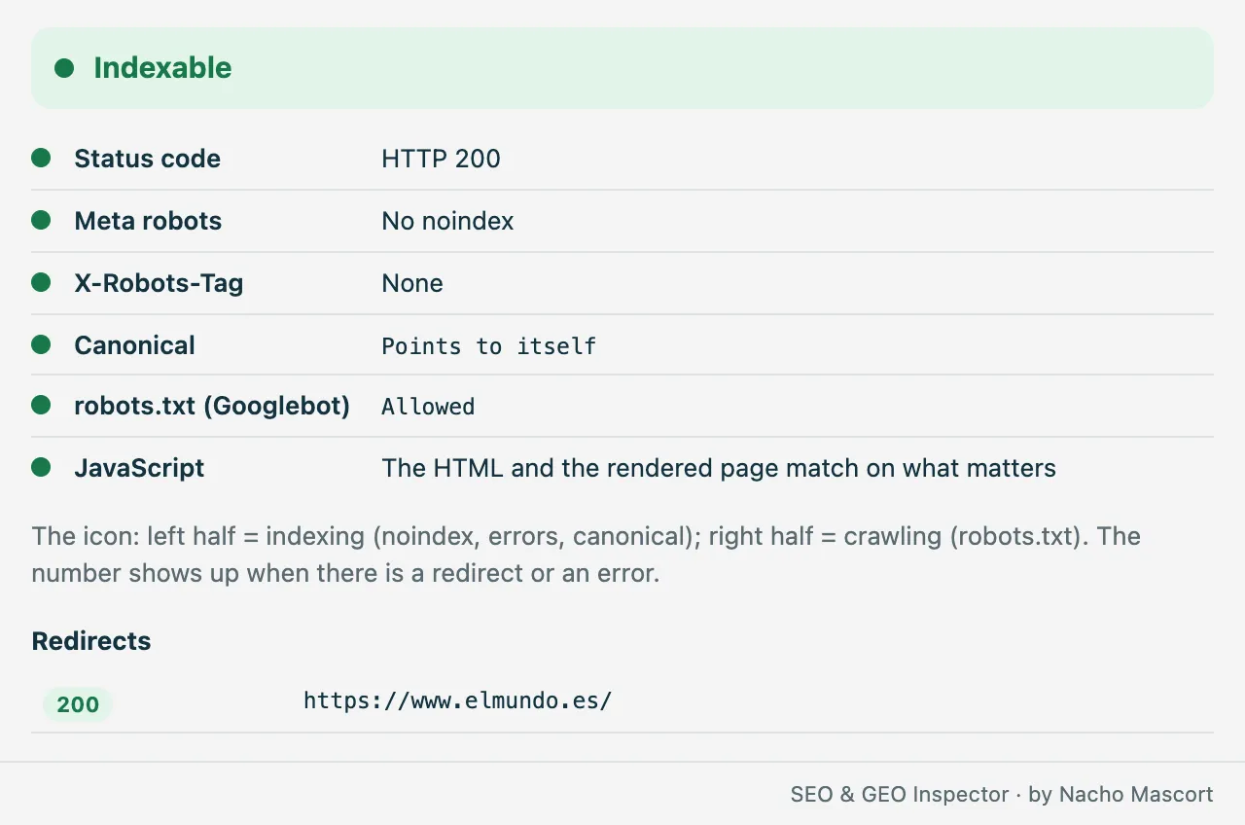Click the green dot for Canonical row
Image resolution: width=1245 pixels, height=825 pixels.
pyautogui.click(x=41, y=345)
